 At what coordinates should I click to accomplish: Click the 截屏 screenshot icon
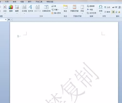[17, 7]
